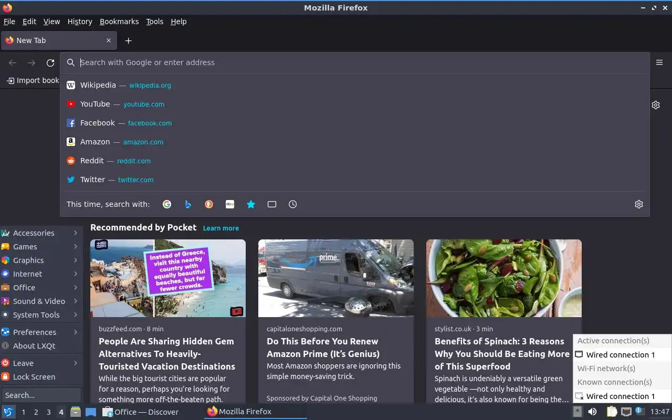Open the network connection tray icon
Image resolution: width=672 pixels, height=420 pixels.
pyautogui.click(x=626, y=412)
